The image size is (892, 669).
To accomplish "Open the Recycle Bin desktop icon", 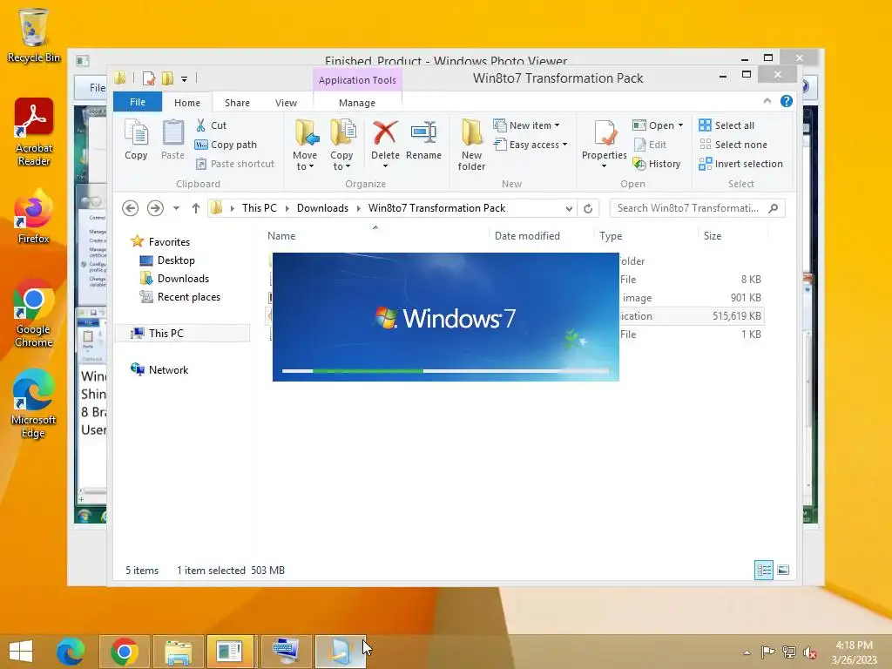I will tap(34, 35).
